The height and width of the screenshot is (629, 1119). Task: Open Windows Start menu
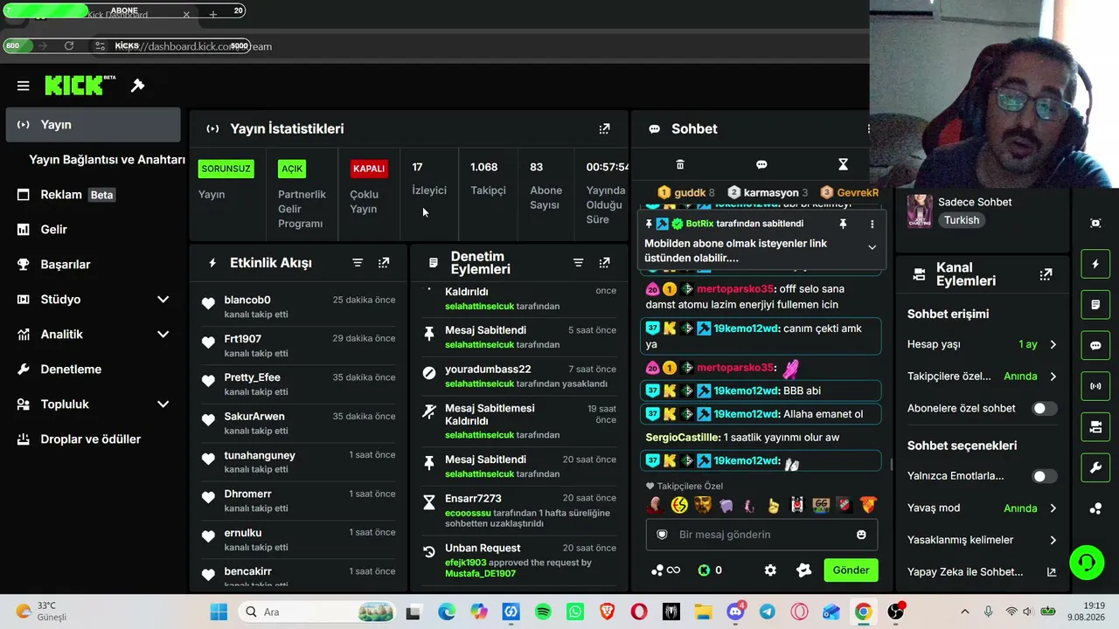point(219,612)
